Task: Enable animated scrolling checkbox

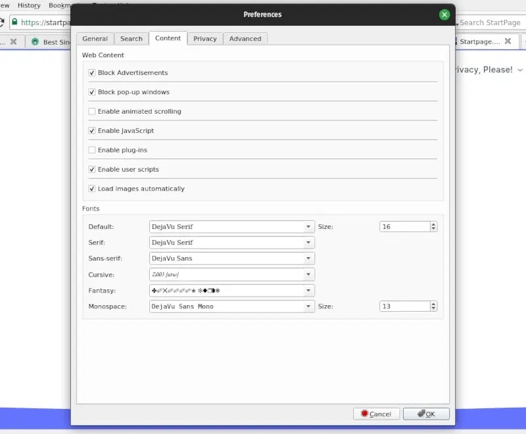Action: point(92,112)
